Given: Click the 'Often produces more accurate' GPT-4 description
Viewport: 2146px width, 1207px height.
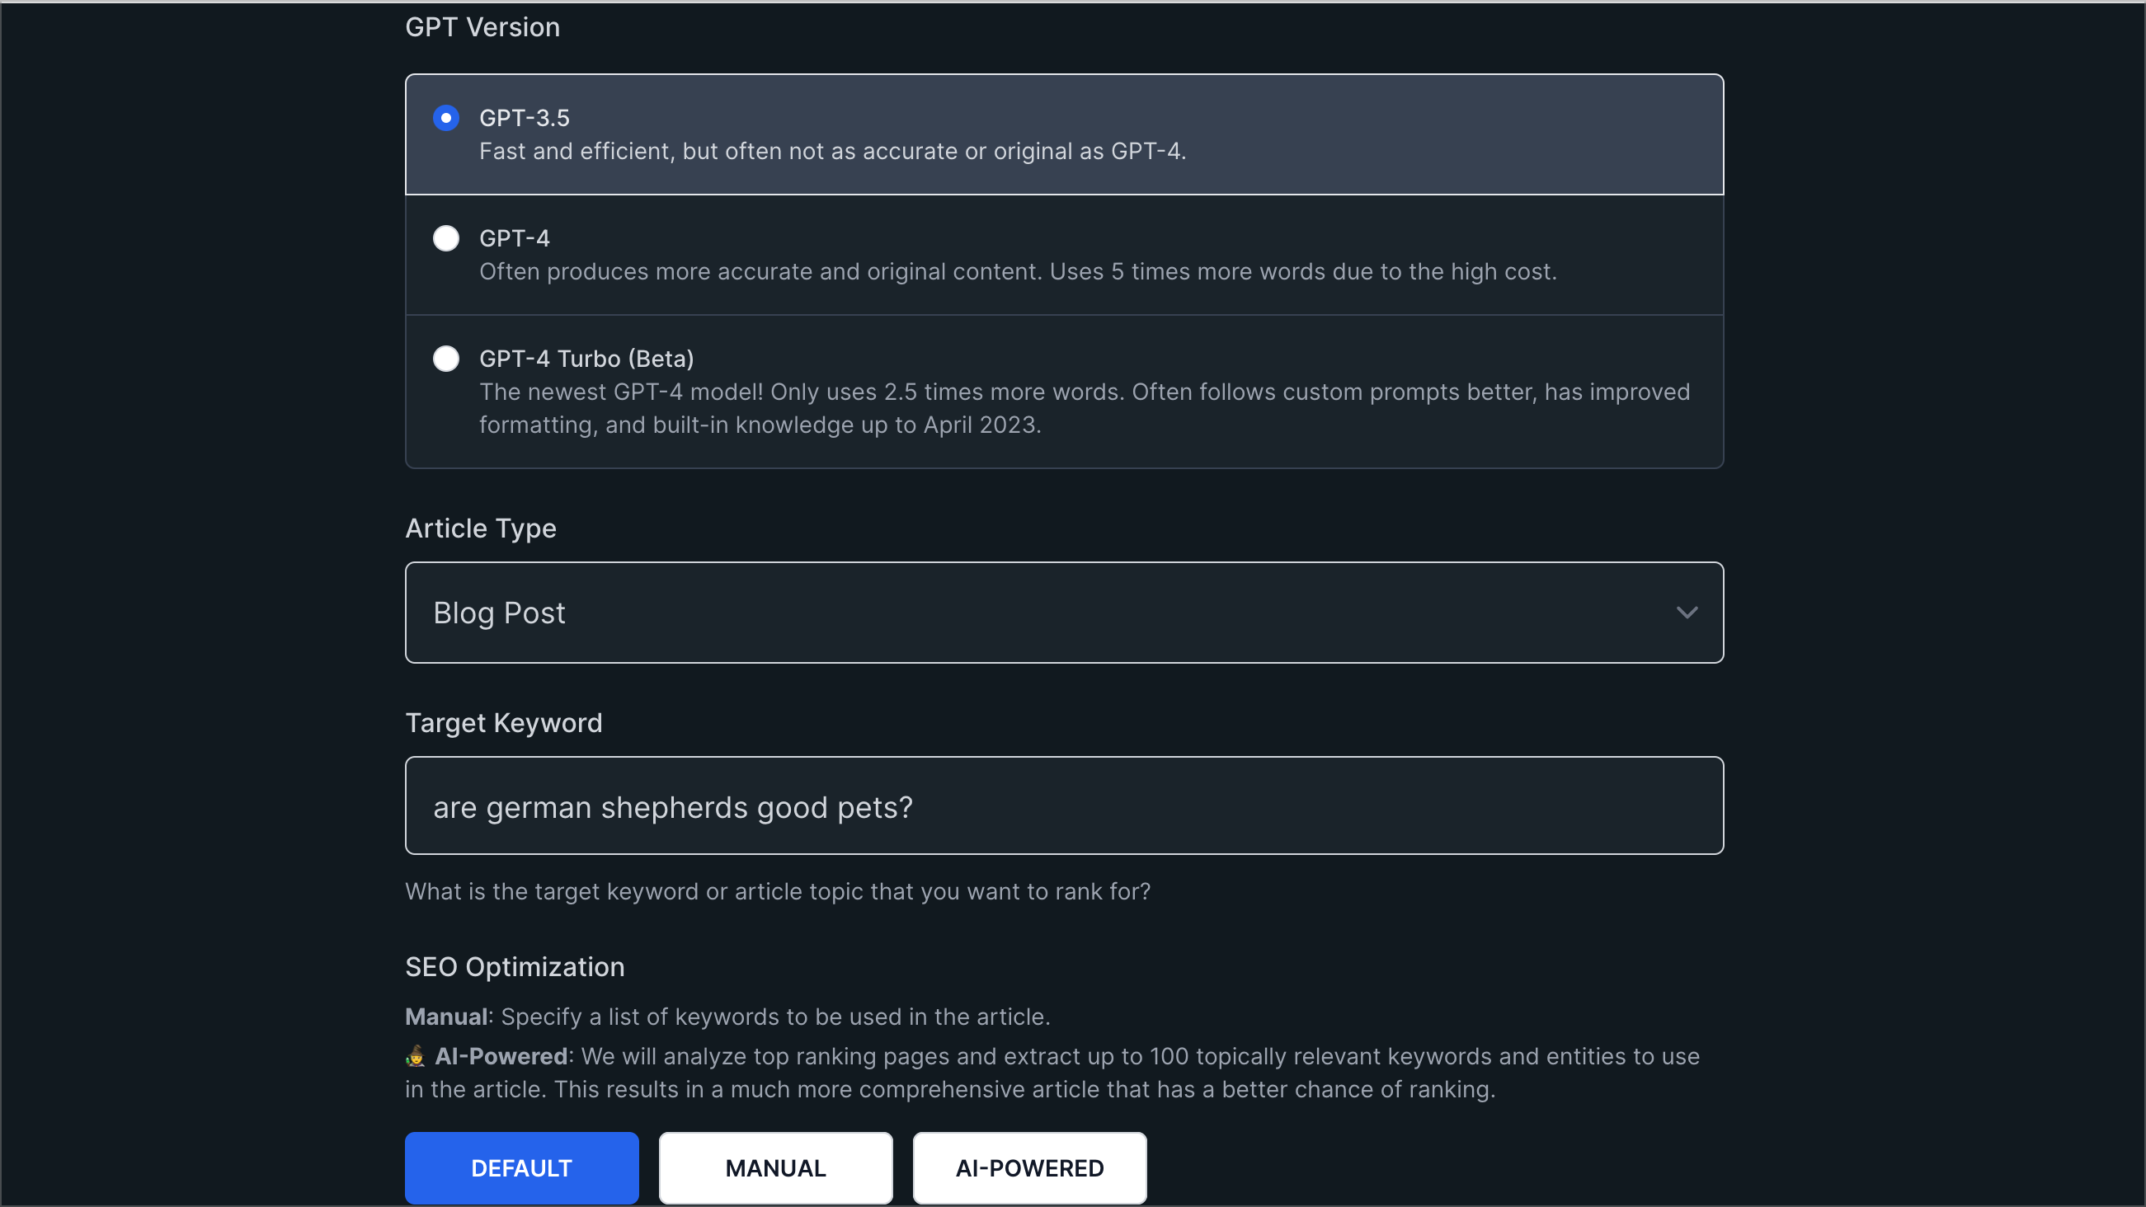Looking at the screenshot, I should pos(1018,271).
